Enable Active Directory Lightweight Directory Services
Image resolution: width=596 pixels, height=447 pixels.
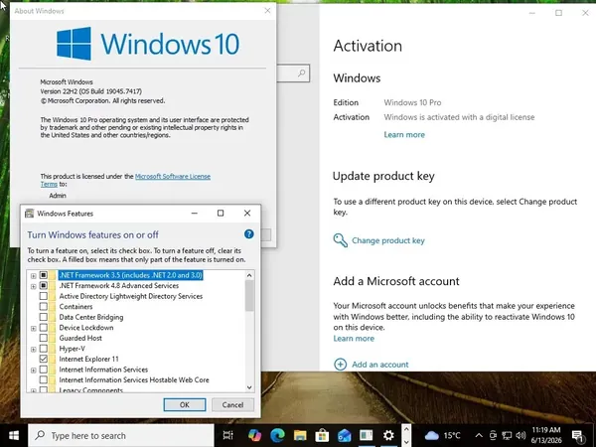tap(44, 296)
